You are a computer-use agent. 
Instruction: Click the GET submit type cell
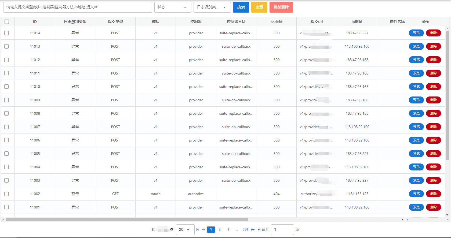(x=115, y=194)
